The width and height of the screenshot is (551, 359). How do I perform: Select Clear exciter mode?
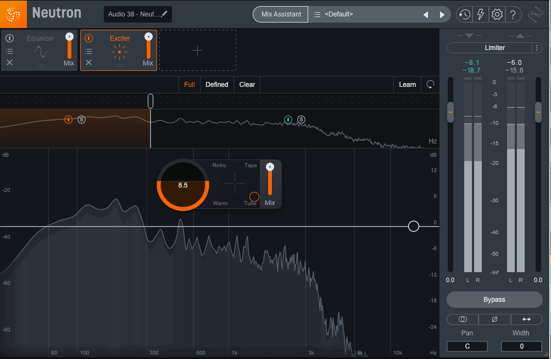(247, 85)
